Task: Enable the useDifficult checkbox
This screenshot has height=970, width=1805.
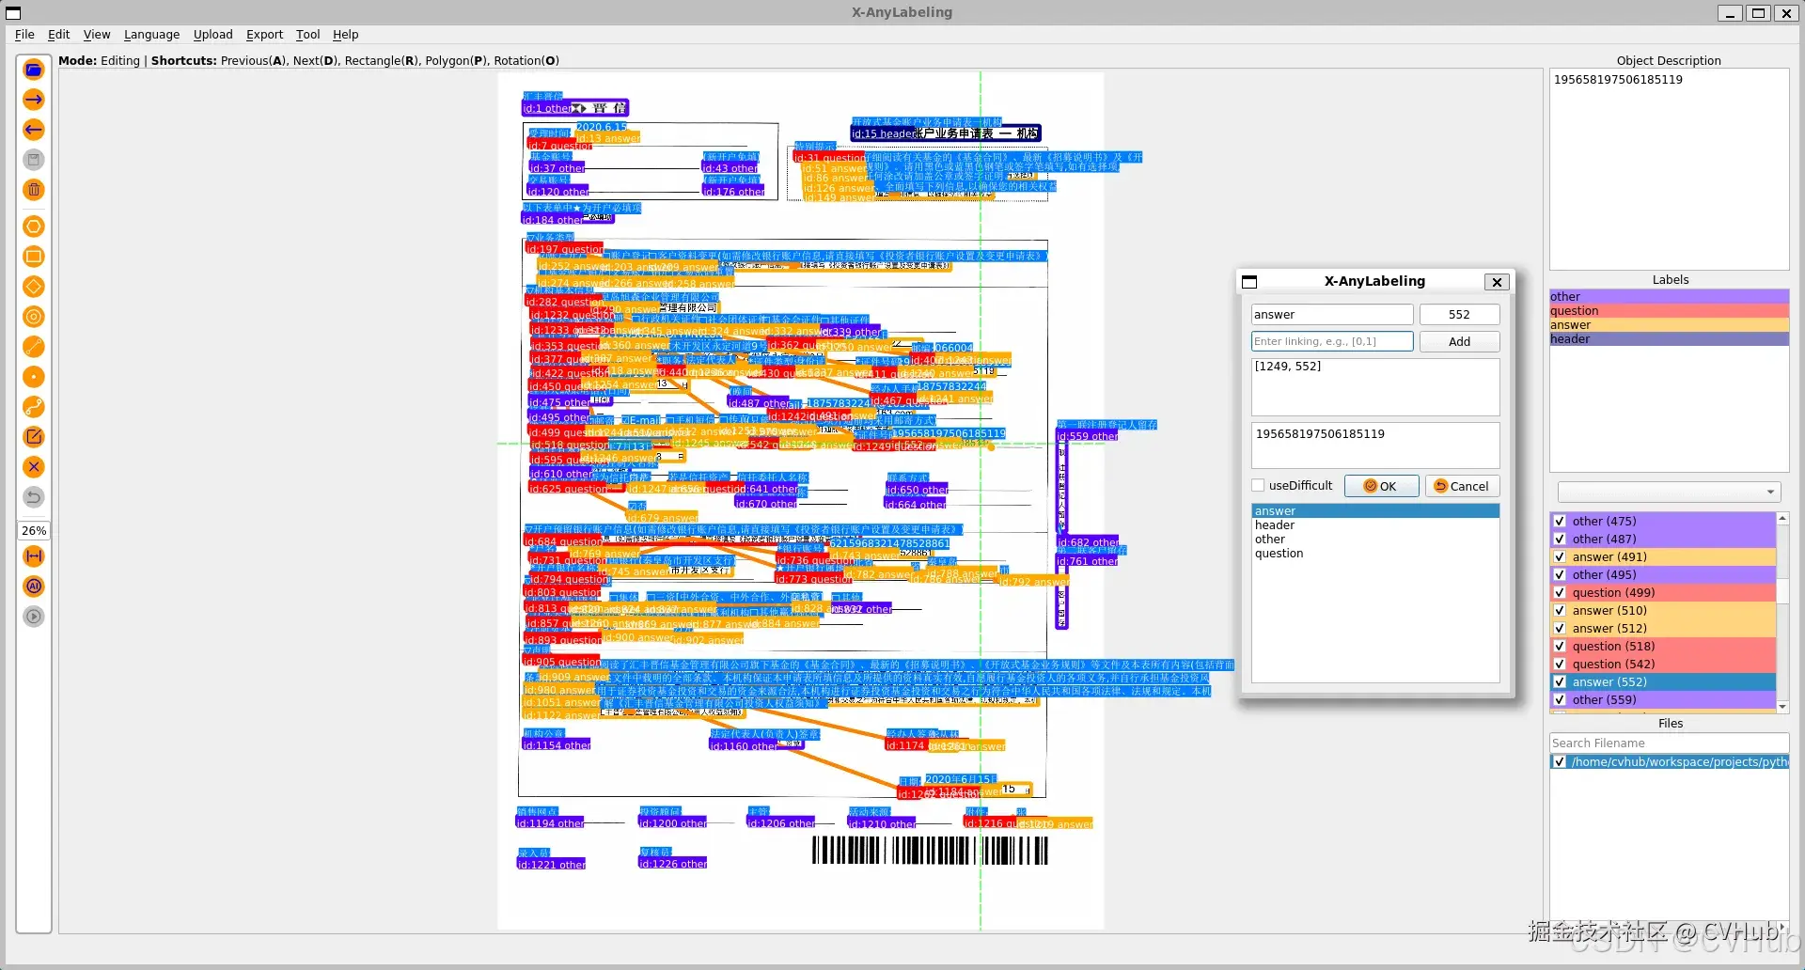Action: point(1259,485)
